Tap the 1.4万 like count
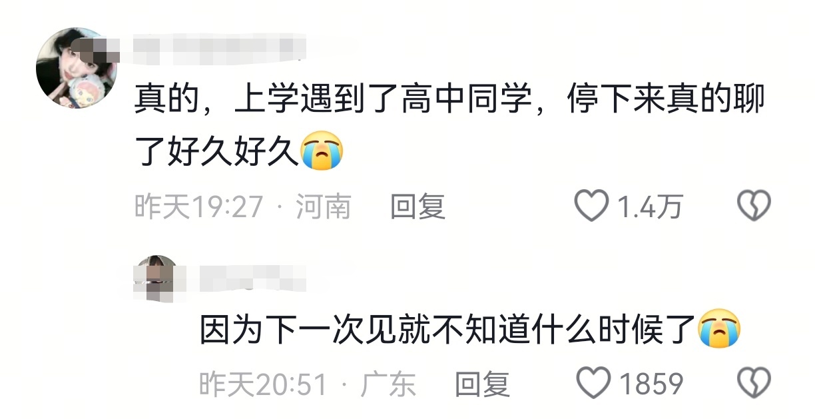The width and height of the screenshot is (815, 419). click(649, 207)
